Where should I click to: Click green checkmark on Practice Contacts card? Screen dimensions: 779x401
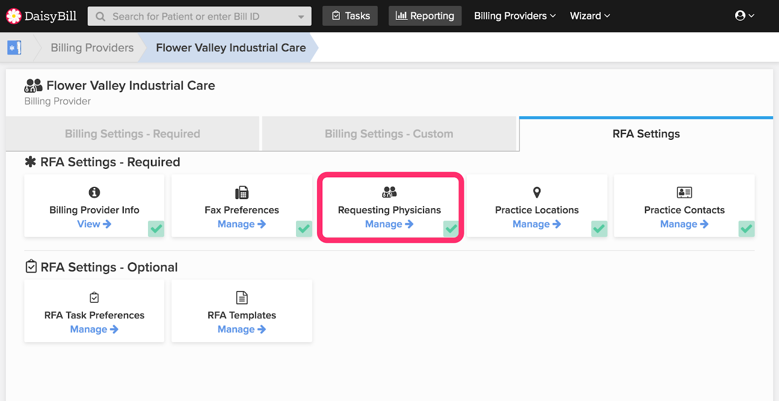click(x=746, y=228)
